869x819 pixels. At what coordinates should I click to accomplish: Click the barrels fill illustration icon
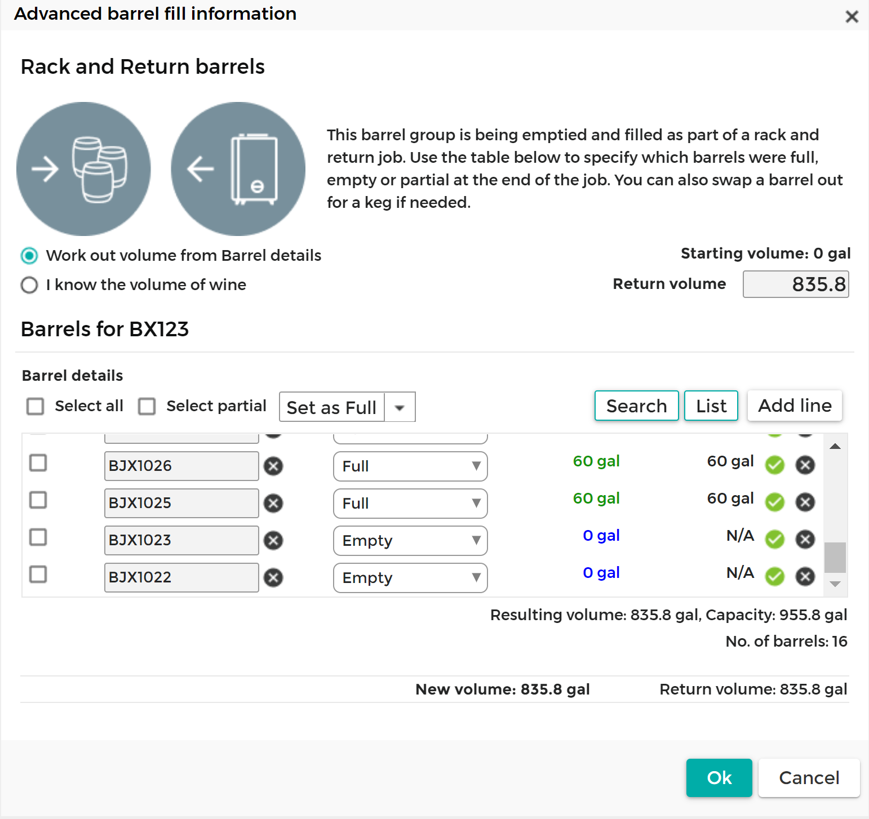click(x=83, y=169)
